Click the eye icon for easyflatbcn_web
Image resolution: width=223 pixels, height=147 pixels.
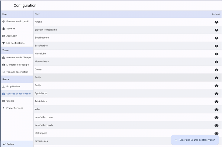216,126
